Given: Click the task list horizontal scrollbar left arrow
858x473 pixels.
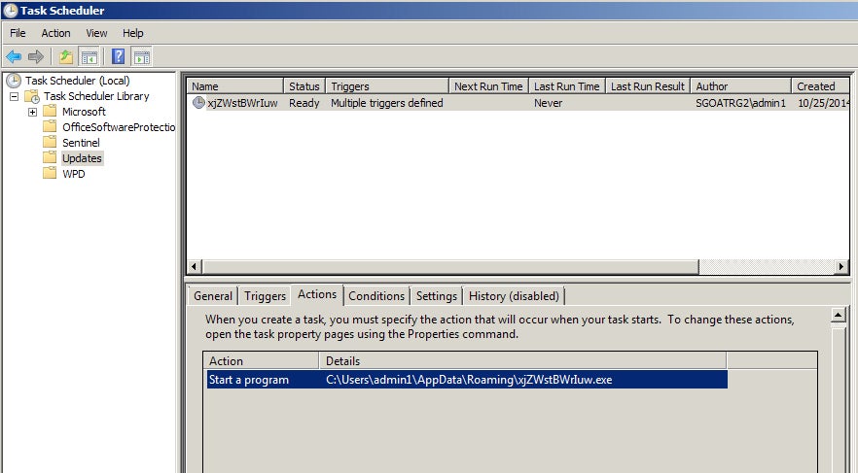Looking at the screenshot, I should tap(194, 266).
